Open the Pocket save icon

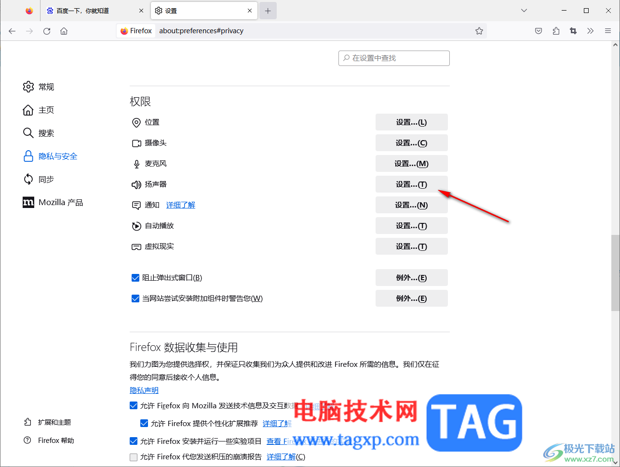[x=539, y=31]
